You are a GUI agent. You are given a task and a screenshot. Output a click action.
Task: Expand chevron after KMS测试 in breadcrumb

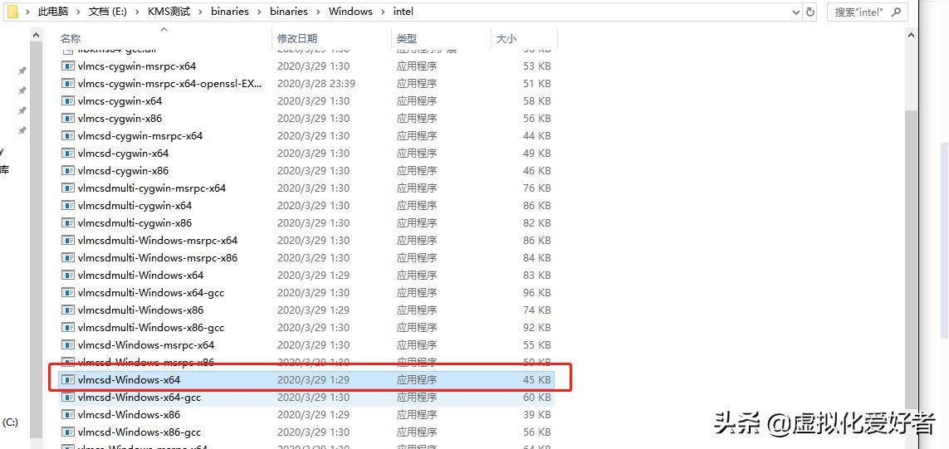201,12
